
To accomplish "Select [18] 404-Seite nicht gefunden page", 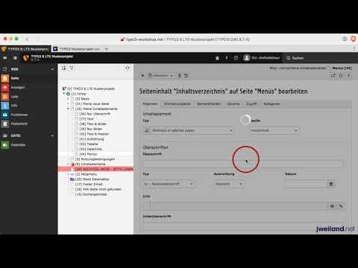I will coord(98,189).
